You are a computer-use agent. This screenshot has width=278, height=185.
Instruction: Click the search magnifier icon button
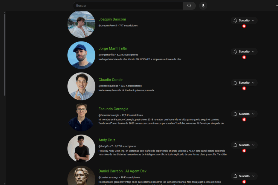click(x=189, y=6)
